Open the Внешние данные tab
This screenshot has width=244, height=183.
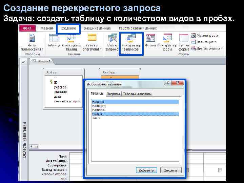click(x=97, y=28)
